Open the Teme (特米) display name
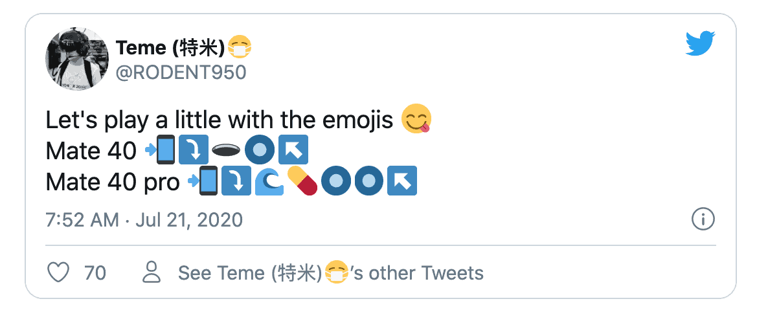The height and width of the screenshot is (312, 768). click(x=170, y=47)
